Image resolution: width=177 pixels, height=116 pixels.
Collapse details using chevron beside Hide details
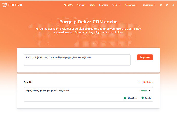139,82
